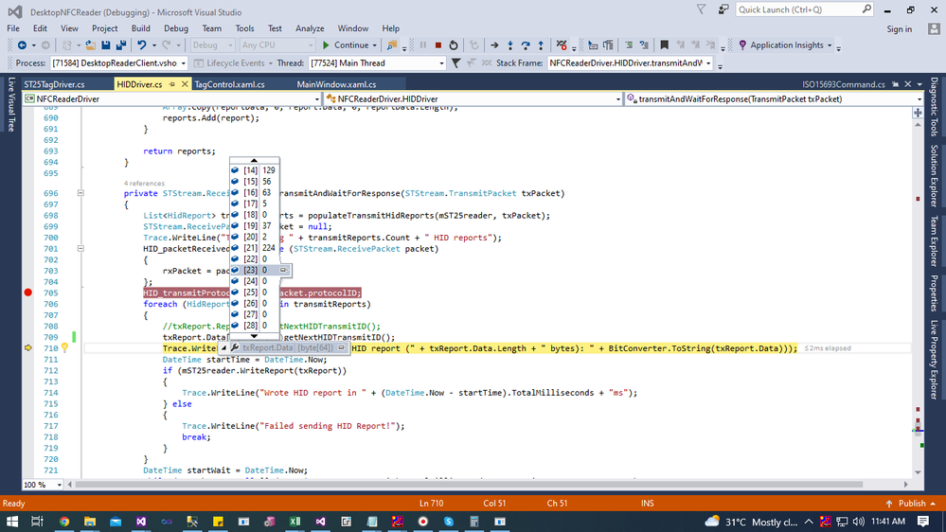Click the Step Over debug icon
The width and height of the screenshot is (946, 532).
tap(526, 45)
